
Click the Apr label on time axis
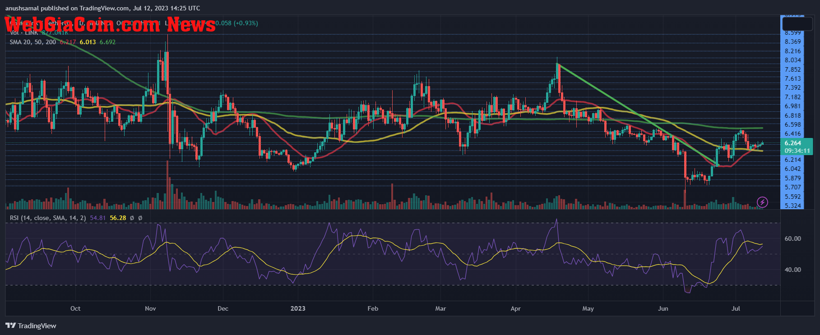coord(515,308)
